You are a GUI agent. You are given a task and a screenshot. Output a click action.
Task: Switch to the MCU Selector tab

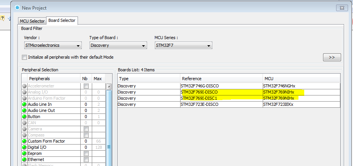pyautogui.click(x=32, y=21)
